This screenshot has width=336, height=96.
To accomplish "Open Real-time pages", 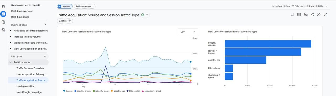I will click(20, 17).
